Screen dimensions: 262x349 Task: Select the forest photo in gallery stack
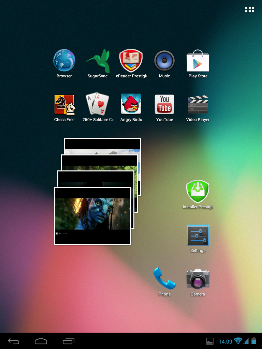point(99,163)
